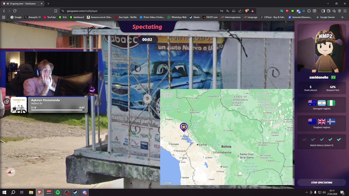Open Steam from the taskbar
Image resolution: width=349 pixels, height=196 pixels.
tap(76, 192)
